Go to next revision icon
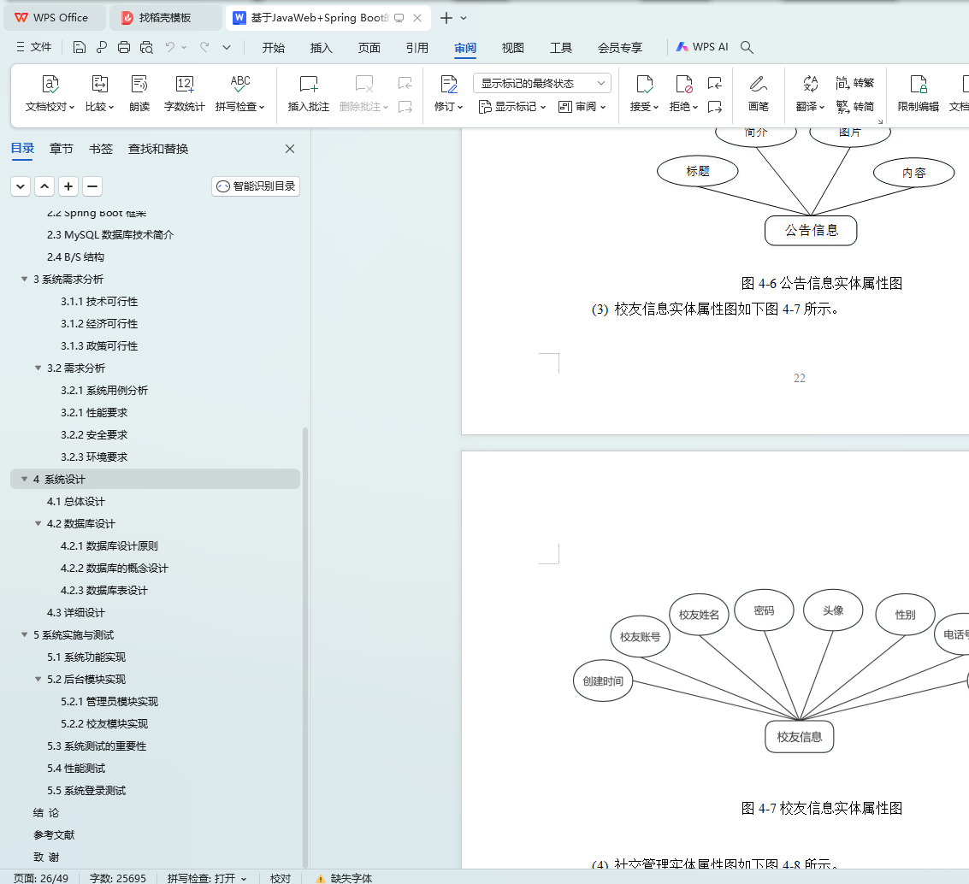 715,107
